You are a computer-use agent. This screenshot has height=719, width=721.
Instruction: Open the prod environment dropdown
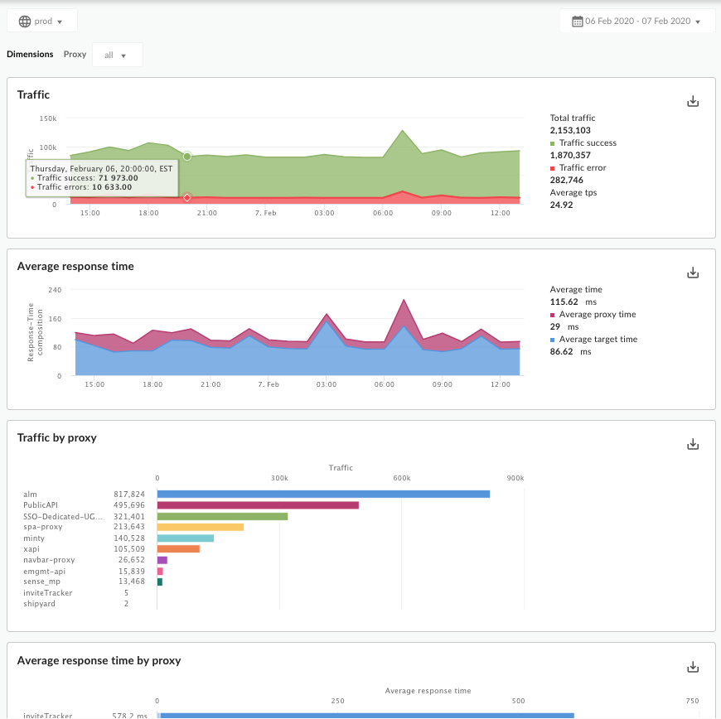point(41,22)
